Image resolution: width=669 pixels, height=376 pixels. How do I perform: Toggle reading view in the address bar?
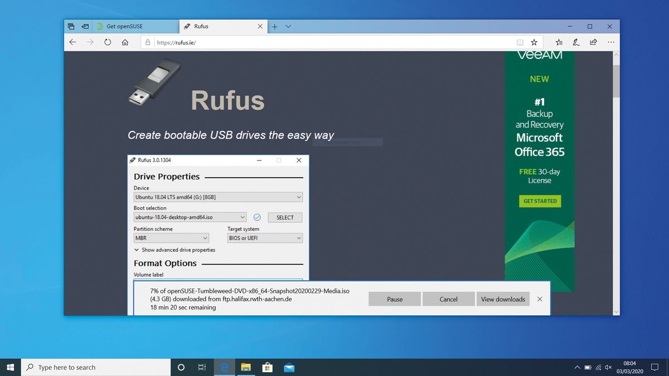coord(520,42)
